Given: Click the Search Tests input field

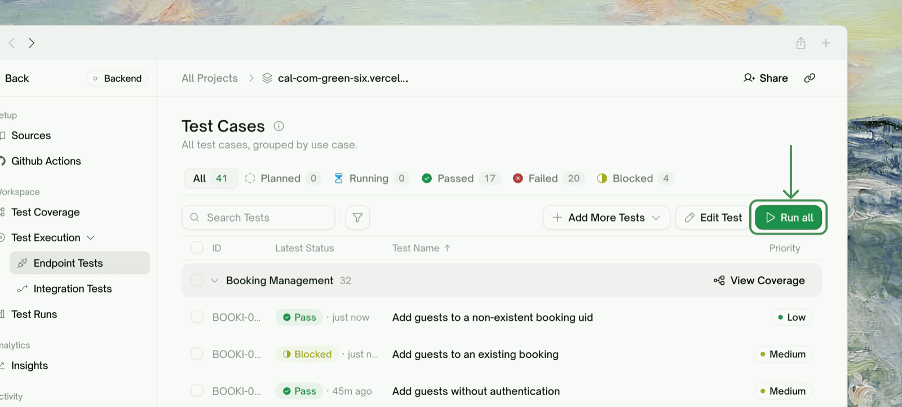Looking at the screenshot, I should (258, 218).
